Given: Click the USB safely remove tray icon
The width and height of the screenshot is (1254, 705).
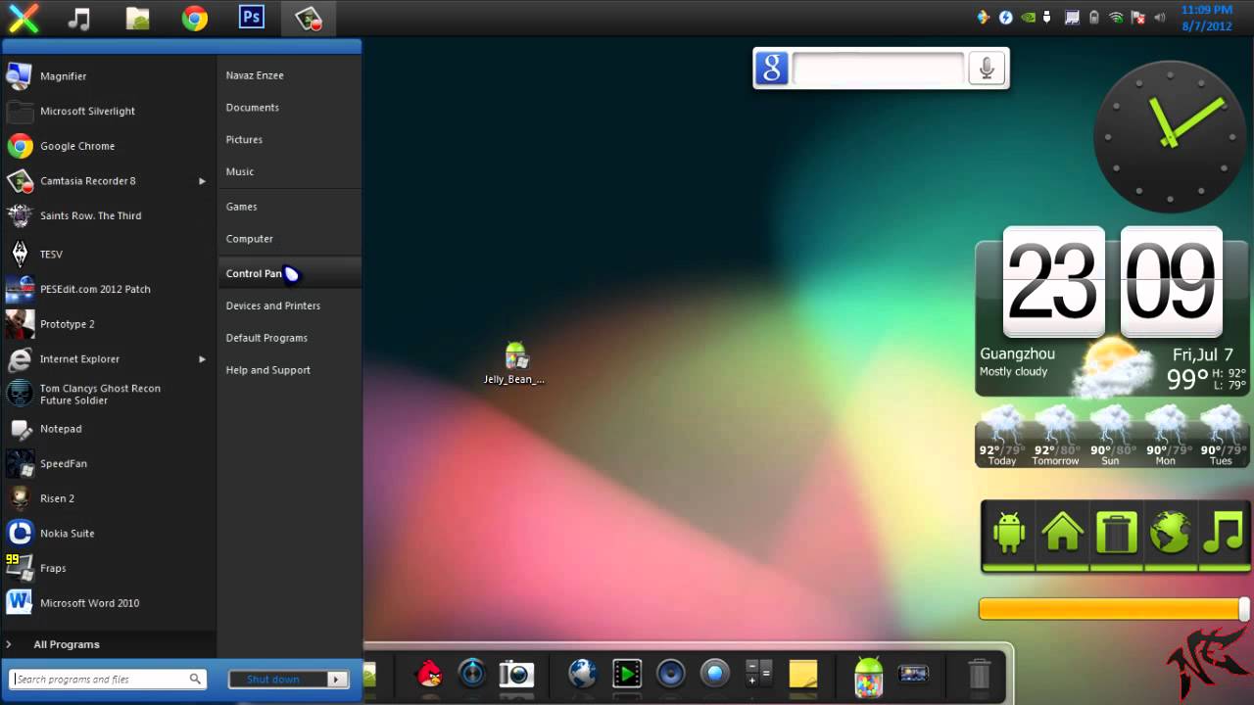Looking at the screenshot, I should coord(1048,18).
